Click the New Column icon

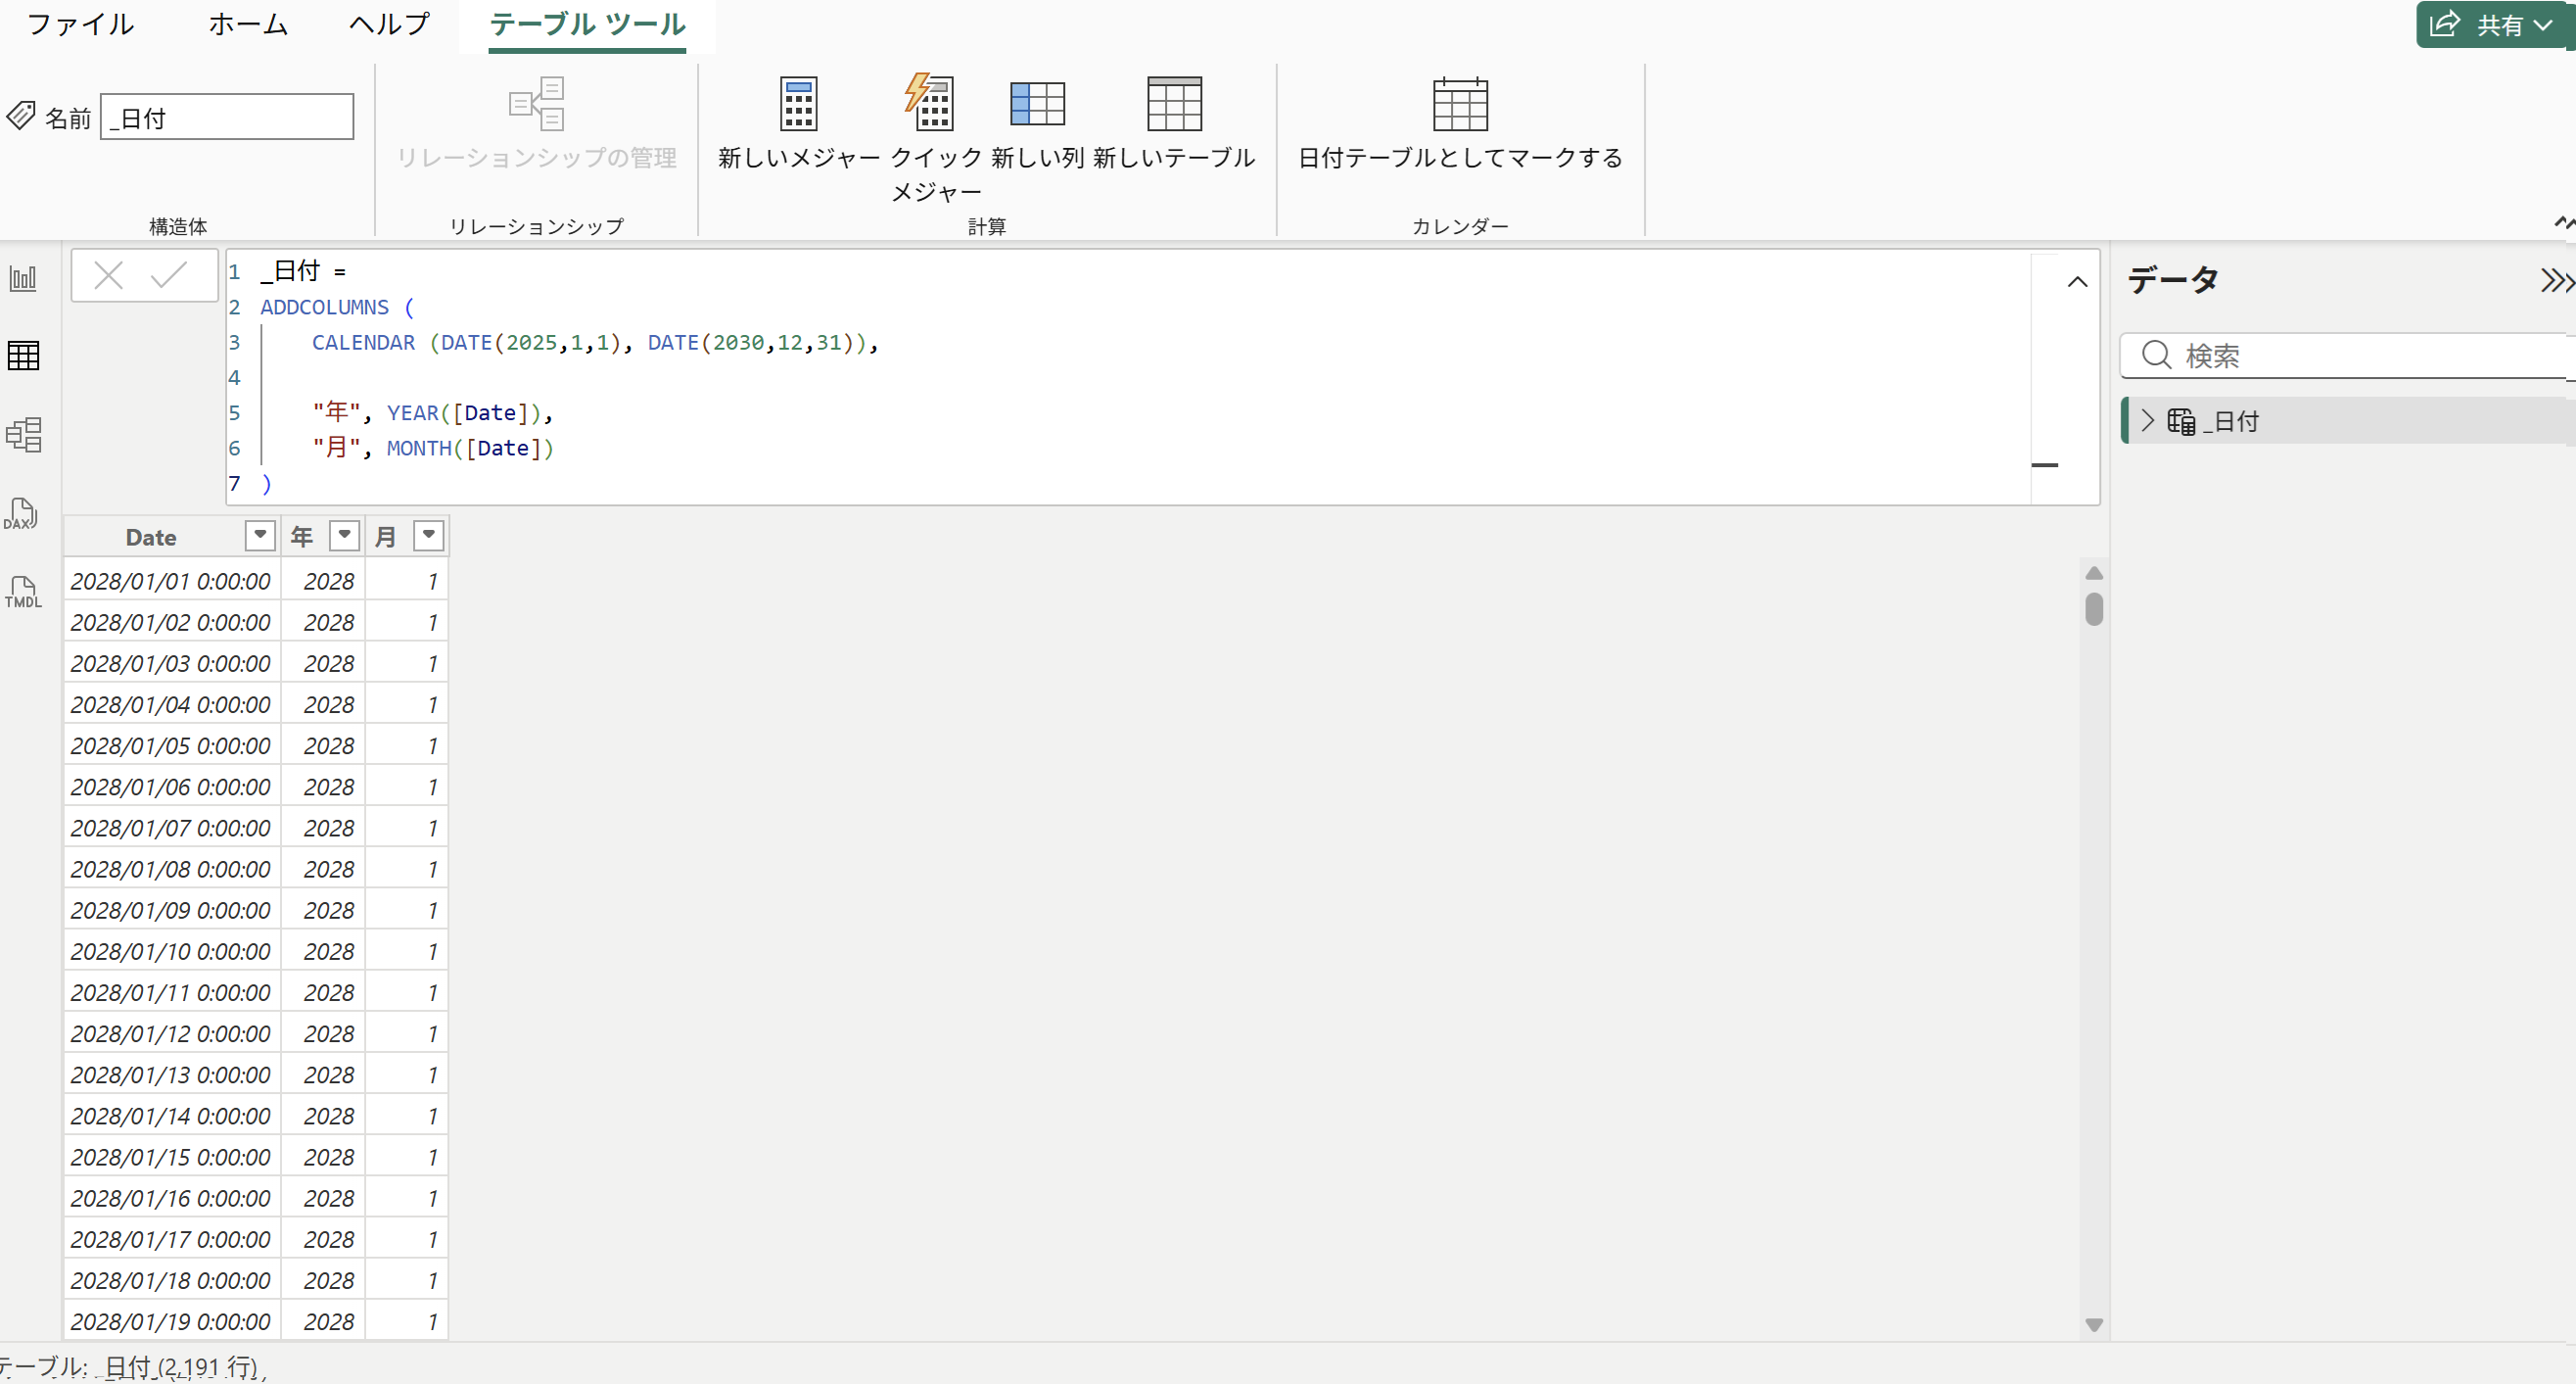click(x=1036, y=104)
